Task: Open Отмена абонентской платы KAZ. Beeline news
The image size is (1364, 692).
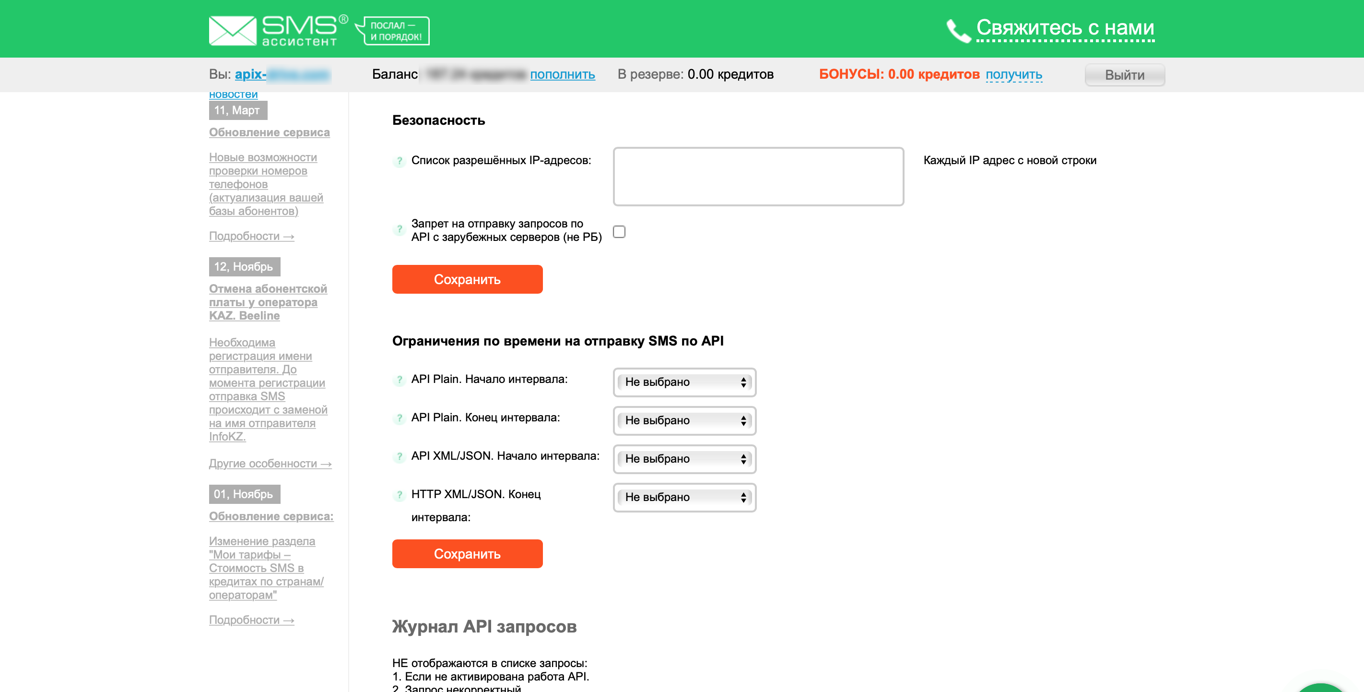Action: click(x=268, y=302)
